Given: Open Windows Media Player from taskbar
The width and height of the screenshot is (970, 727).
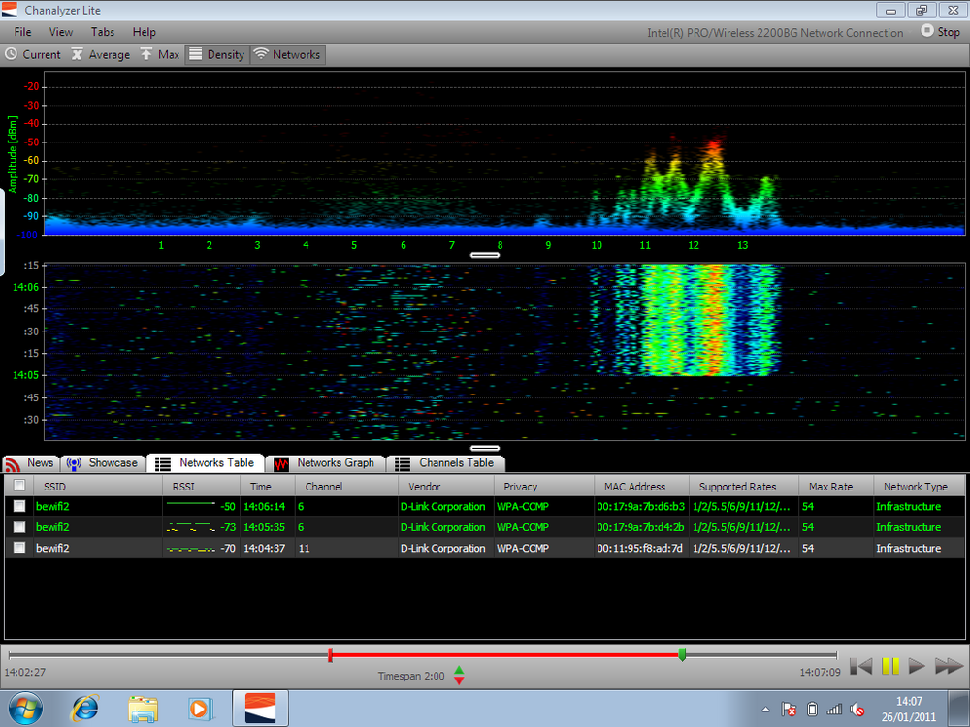Looking at the screenshot, I should (201, 709).
